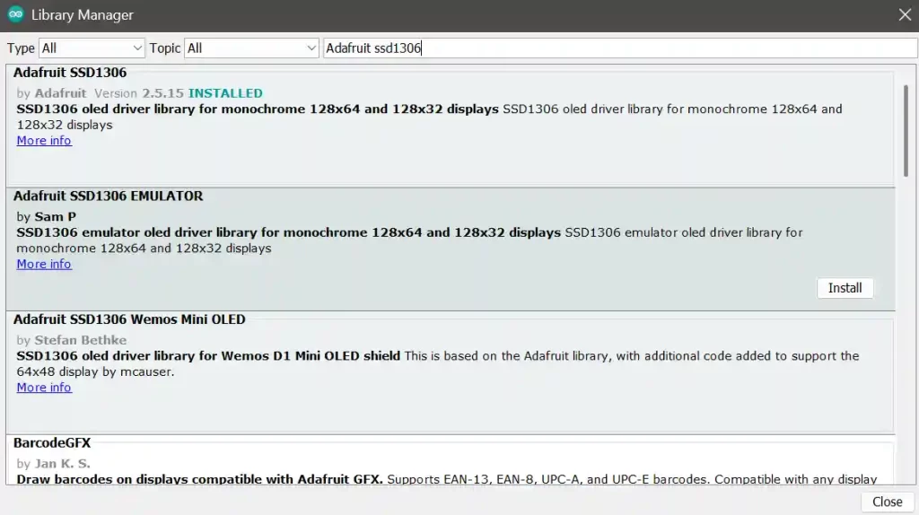919x515 pixels.
Task: Click the scrollbar up arrow
Action: (906, 70)
